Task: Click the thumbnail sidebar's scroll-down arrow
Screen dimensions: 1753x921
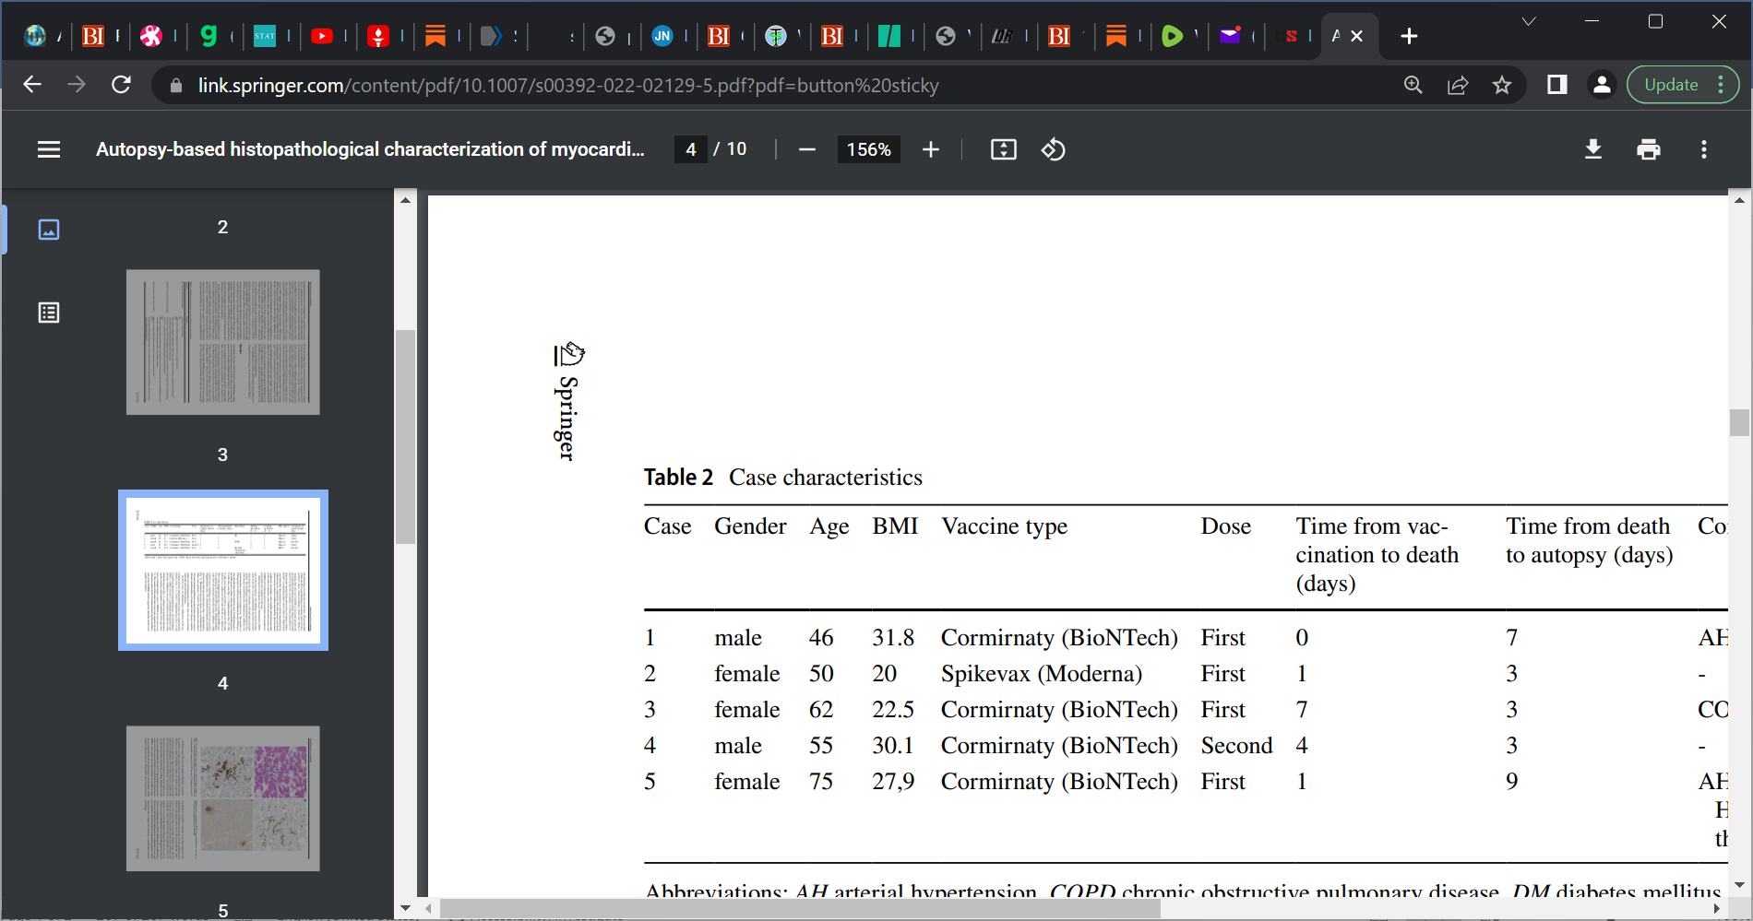Action: click(x=405, y=908)
